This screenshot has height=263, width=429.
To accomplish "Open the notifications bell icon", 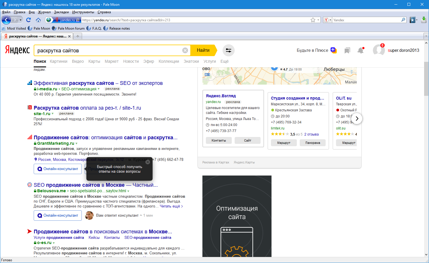I will pyautogui.click(x=360, y=50).
